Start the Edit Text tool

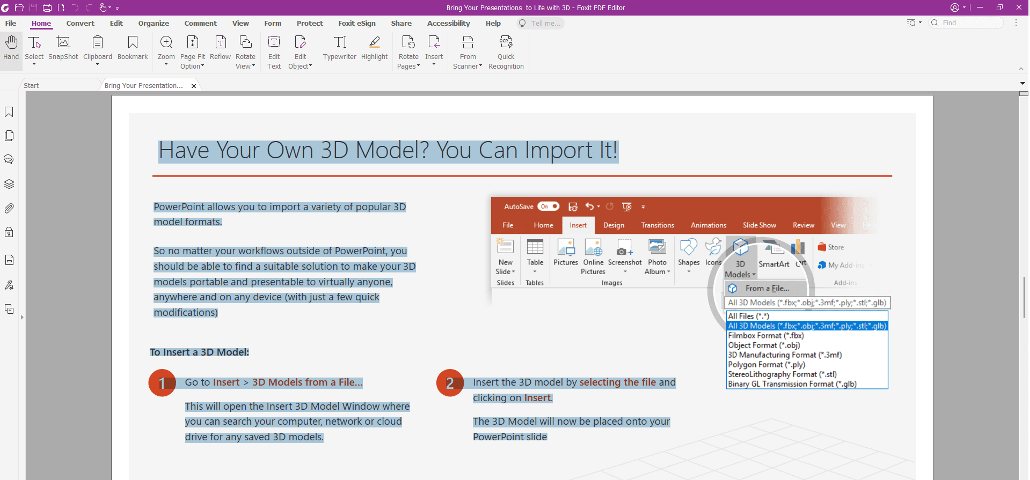click(x=274, y=52)
